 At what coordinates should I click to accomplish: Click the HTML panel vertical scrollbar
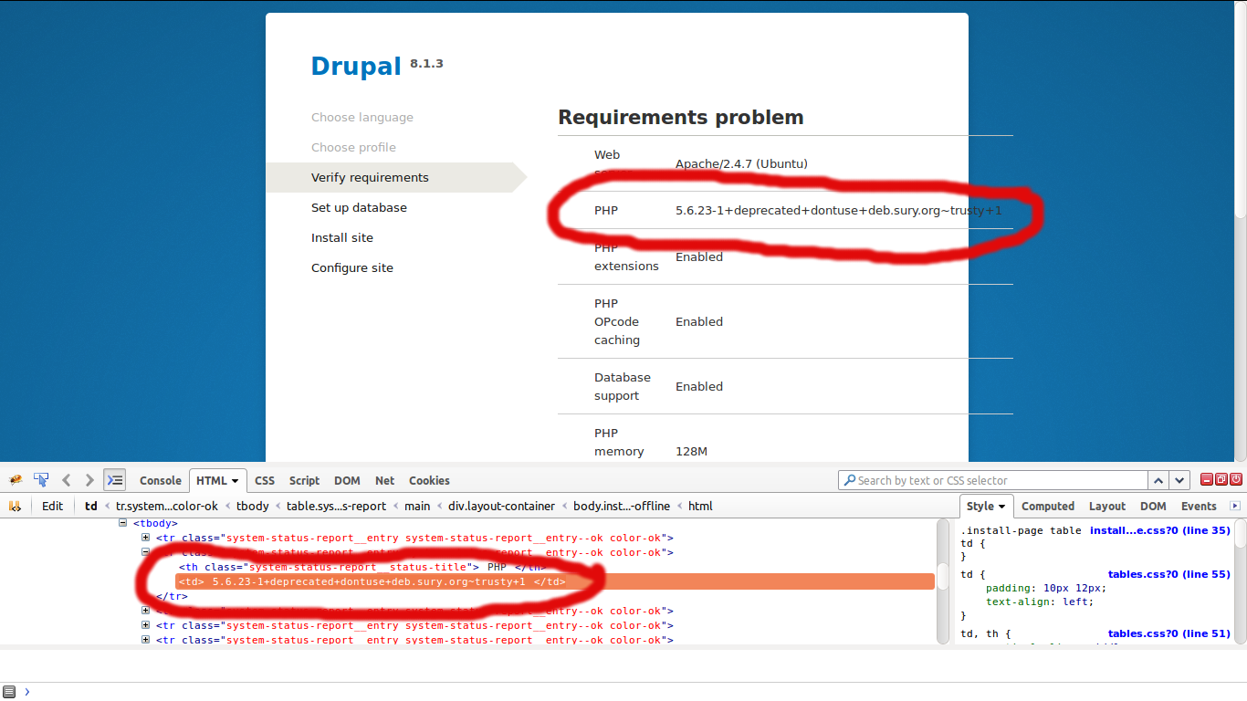943,581
